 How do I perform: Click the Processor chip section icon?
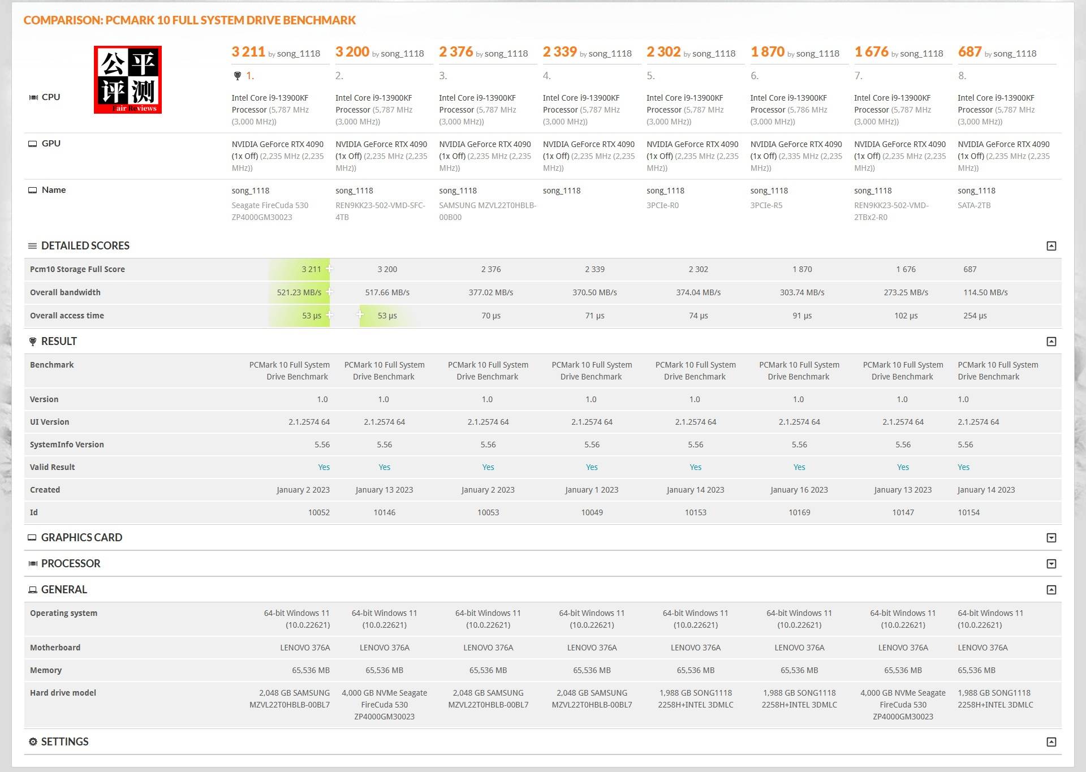pyautogui.click(x=33, y=564)
